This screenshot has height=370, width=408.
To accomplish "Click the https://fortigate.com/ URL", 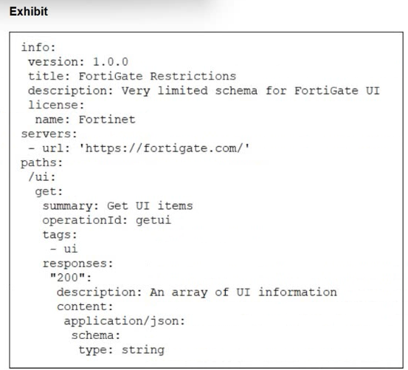I will 165,148.
